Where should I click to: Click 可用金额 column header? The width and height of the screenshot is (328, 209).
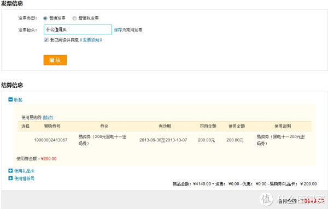(x=208, y=126)
